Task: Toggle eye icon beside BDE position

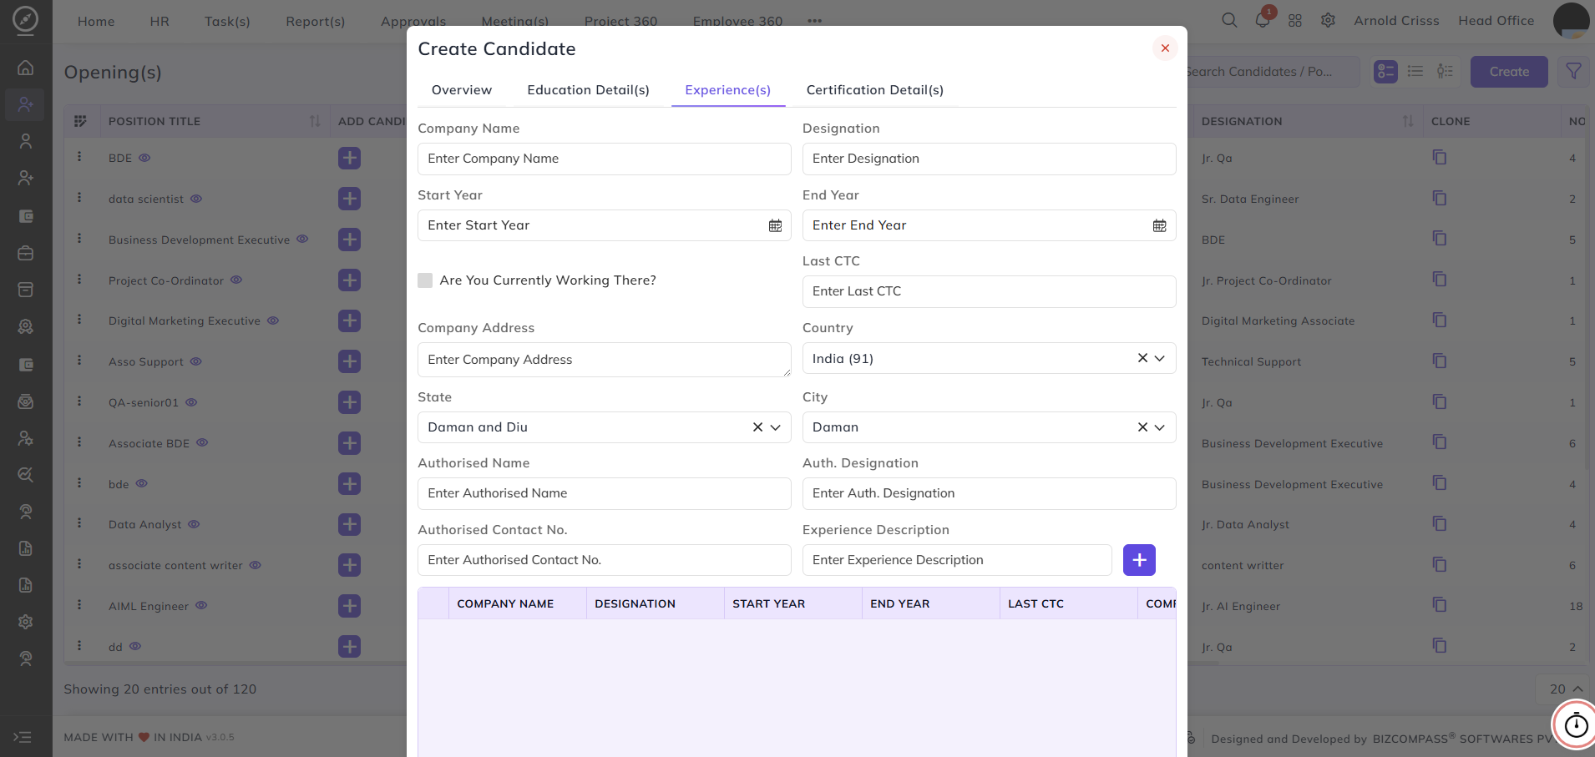Action: pos(144,158)
